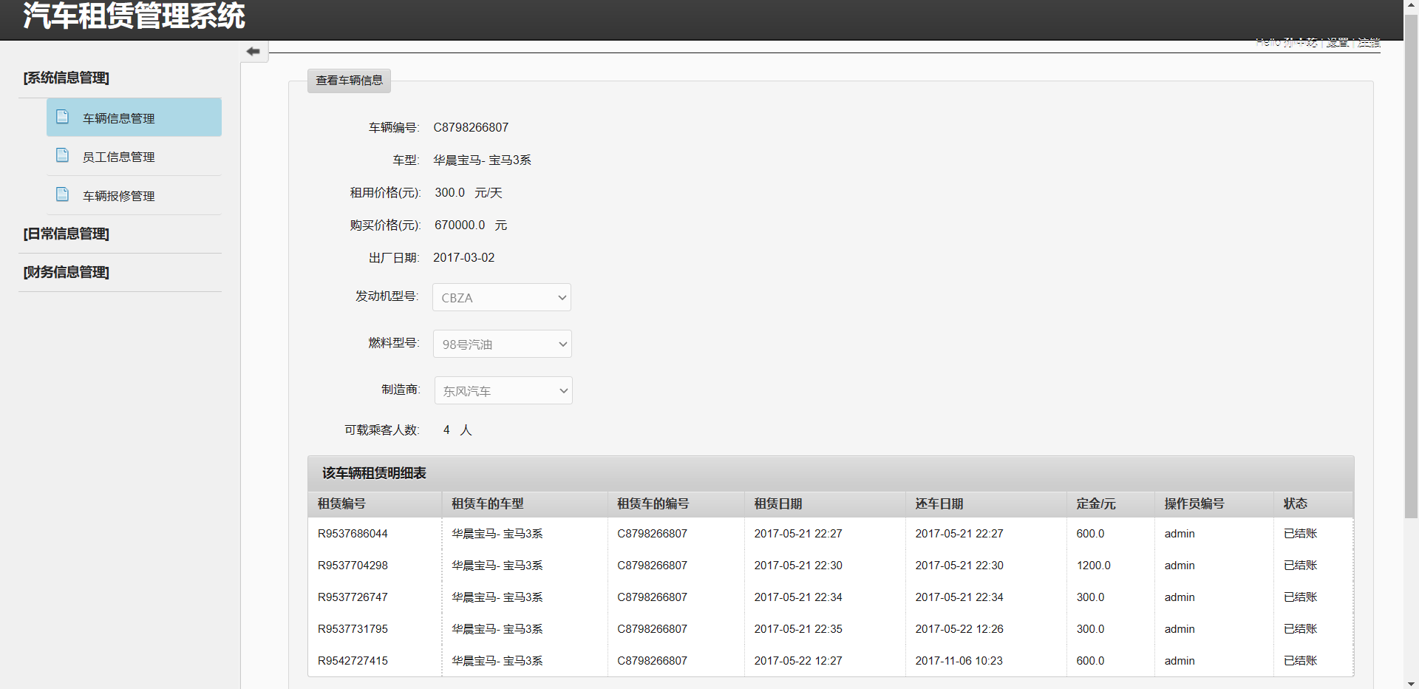Viewport: 1419px width, 689px height.
Task: Open the 车辆信息管理 menu item
Action: tap(134, 118)
